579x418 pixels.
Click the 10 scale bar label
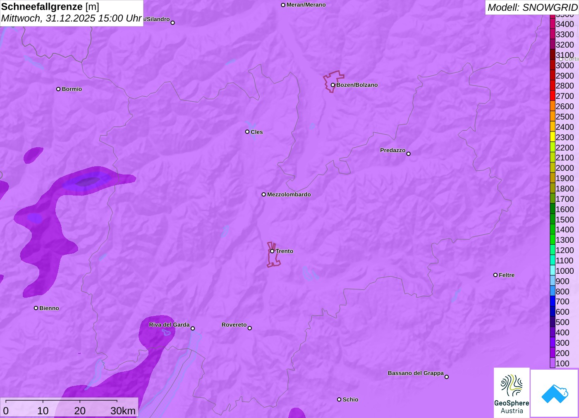click(43, 411)
